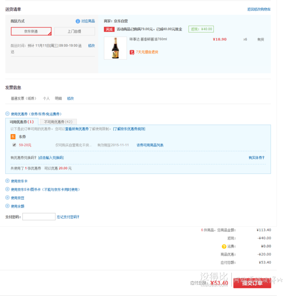This screenshot has width=288, height=296.
Task: Click 忘记支付密码? link
Action: coord(68,217)
